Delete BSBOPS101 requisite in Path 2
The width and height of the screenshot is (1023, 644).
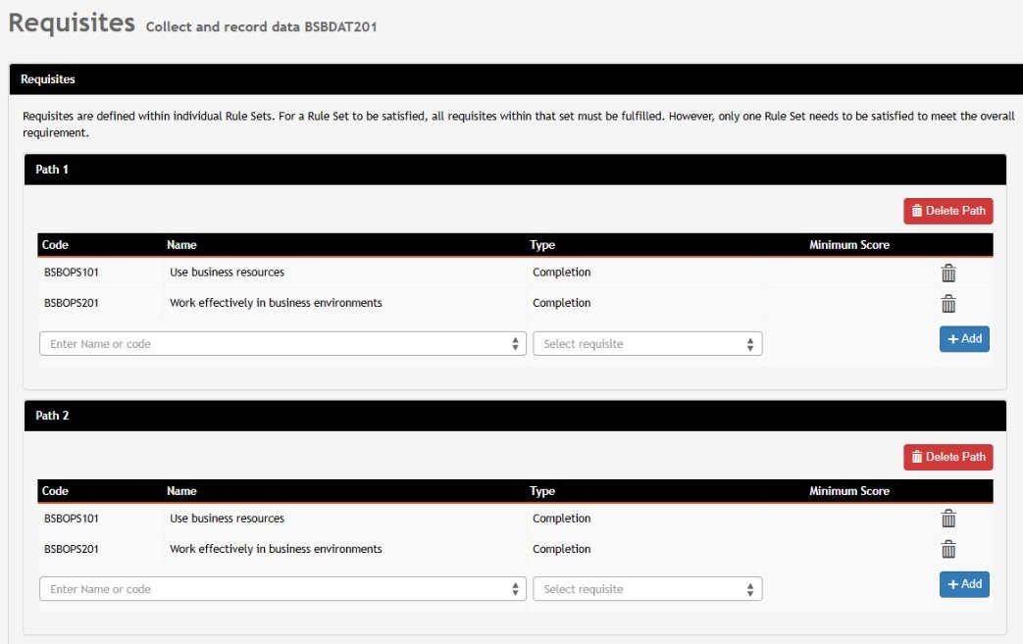coord(948,519)
